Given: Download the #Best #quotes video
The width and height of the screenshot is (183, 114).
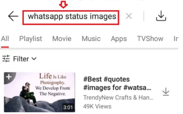Looking at the screenshot, I should click(x=166, y=92).
